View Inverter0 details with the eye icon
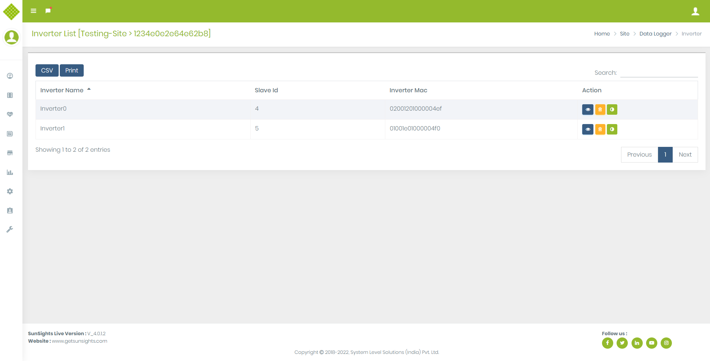The height and width of the screenshot is (361, 710). coord(587,109)
